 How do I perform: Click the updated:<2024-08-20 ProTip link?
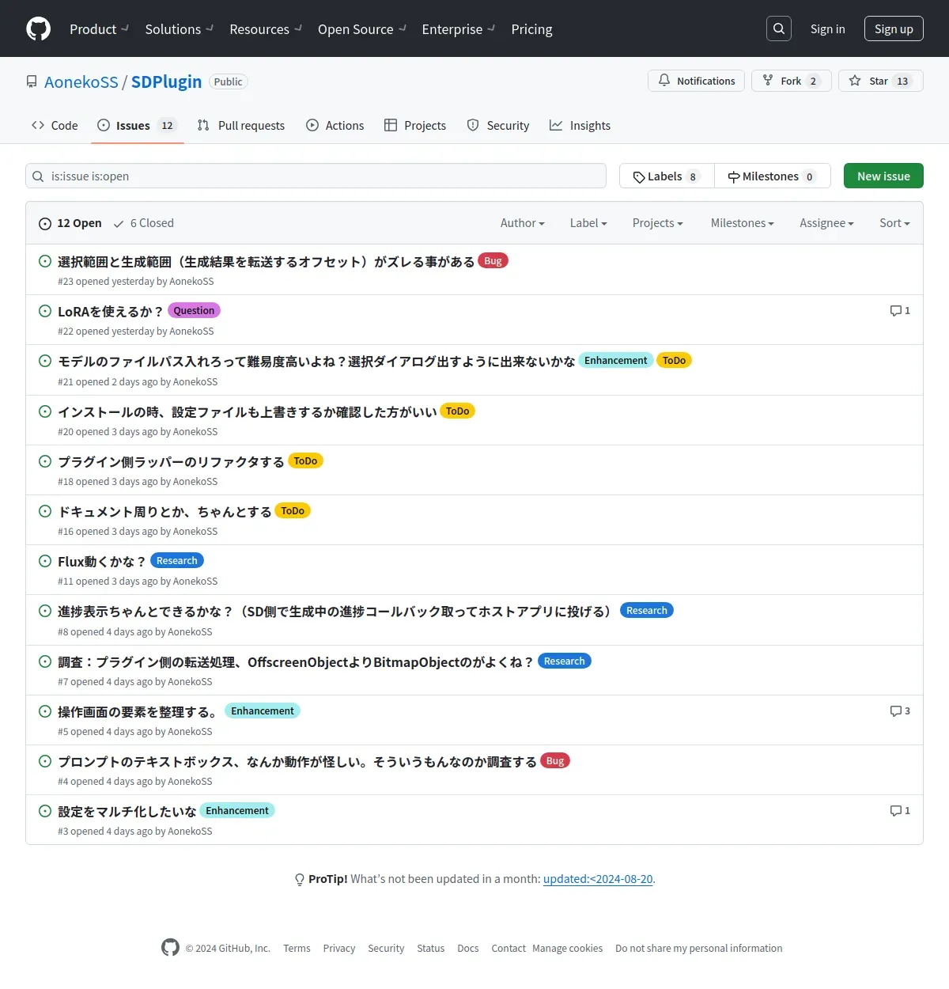598,879
